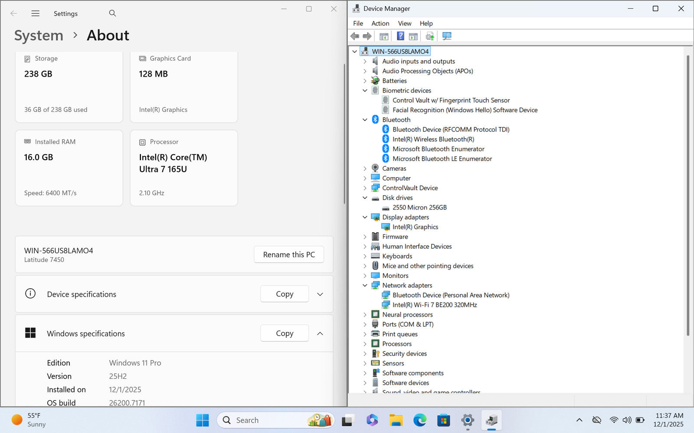Show hidden icons in the system tray
Viewport: 694px width, 433px height.
click(579, 420)
